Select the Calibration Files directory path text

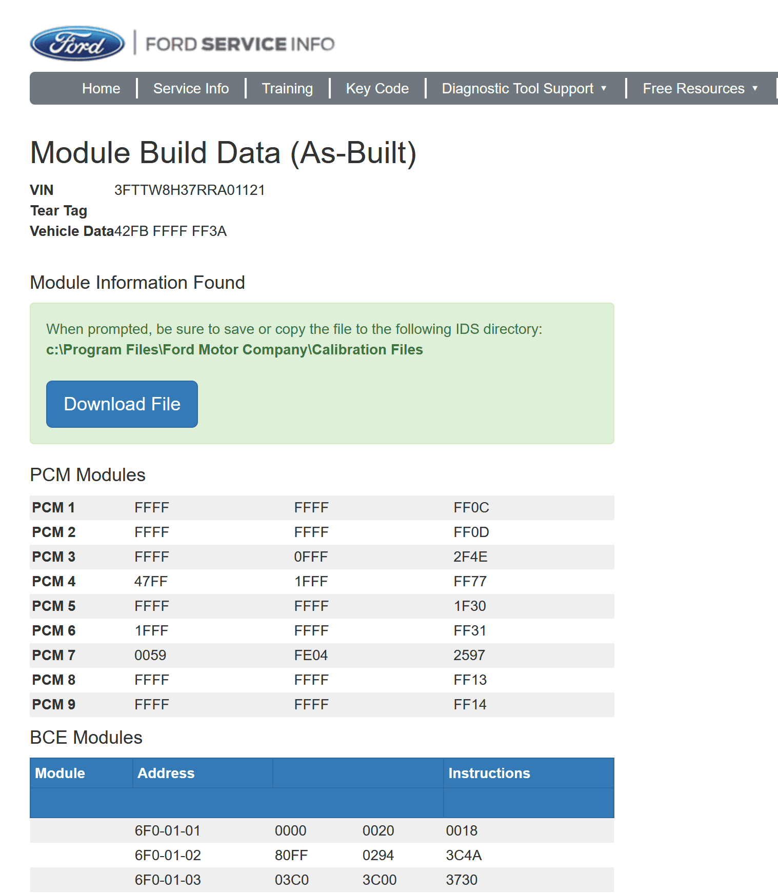click(234, 350)
